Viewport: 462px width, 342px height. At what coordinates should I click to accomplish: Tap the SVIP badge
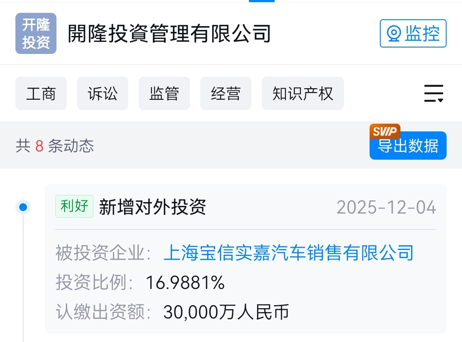(x=385, y=131)
